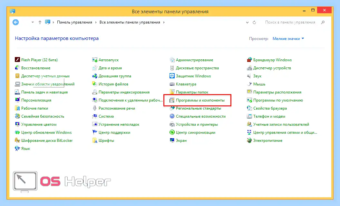Viewport: 340px width, 206px height.
Task: Open Параметры папок link
Action: tap(192, 92)
